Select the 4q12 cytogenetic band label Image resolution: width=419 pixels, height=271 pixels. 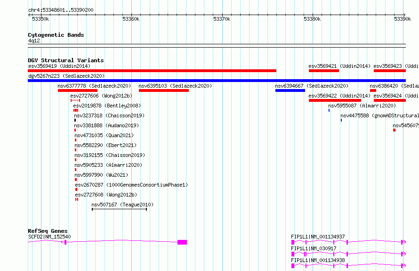[34, 41]
